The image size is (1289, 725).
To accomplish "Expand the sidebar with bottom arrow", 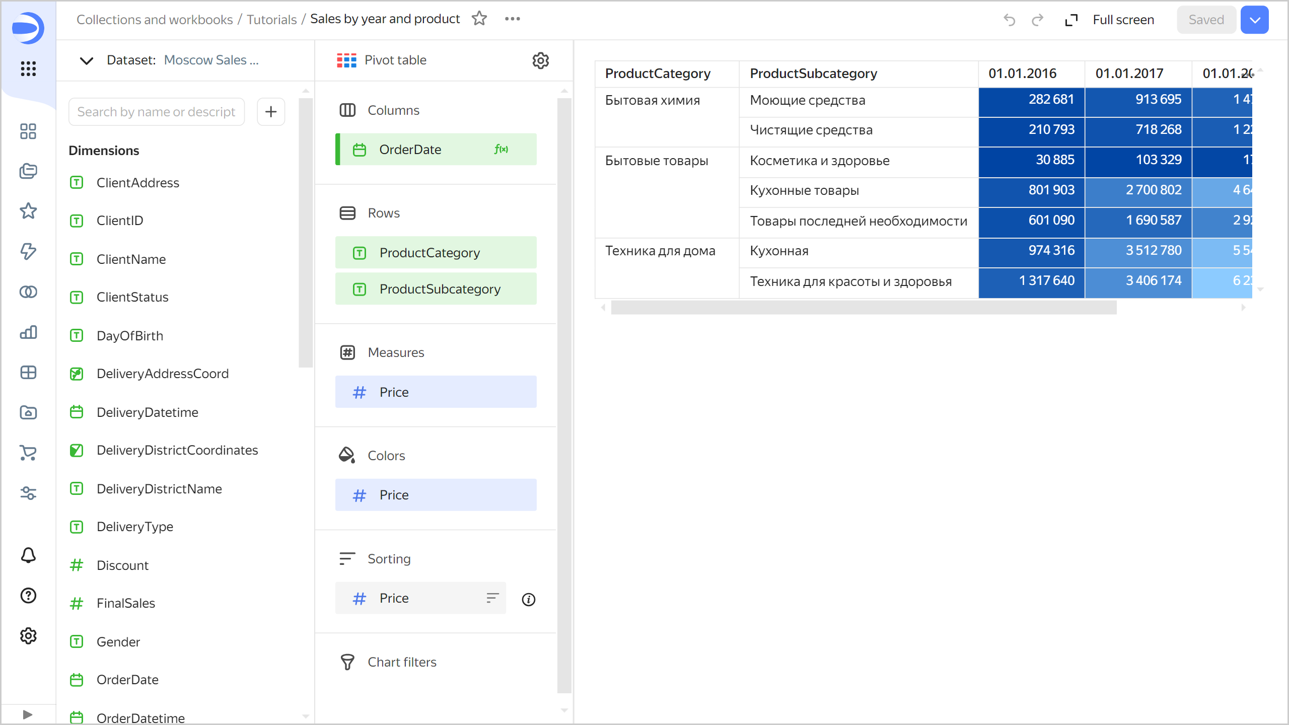I will pos(28,714).
